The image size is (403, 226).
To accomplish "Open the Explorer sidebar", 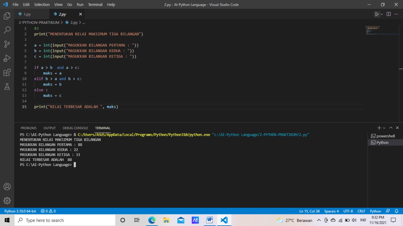I will click(x=7, y=16).
